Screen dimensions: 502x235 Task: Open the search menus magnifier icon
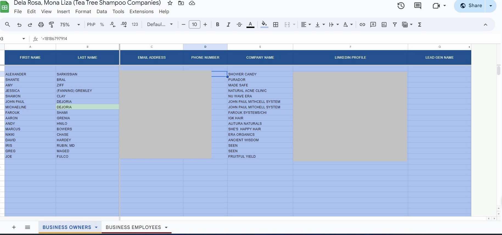click(7, 24)
